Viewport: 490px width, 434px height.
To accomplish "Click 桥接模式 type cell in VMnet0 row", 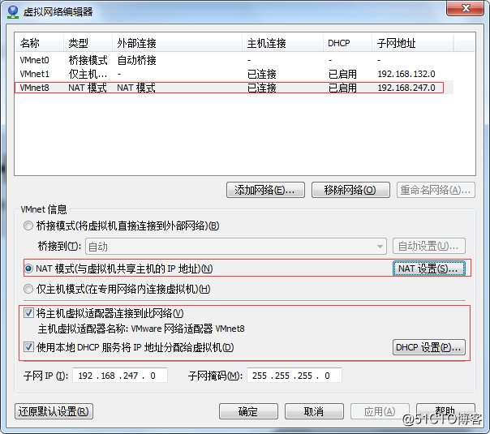I will (88, 60).
